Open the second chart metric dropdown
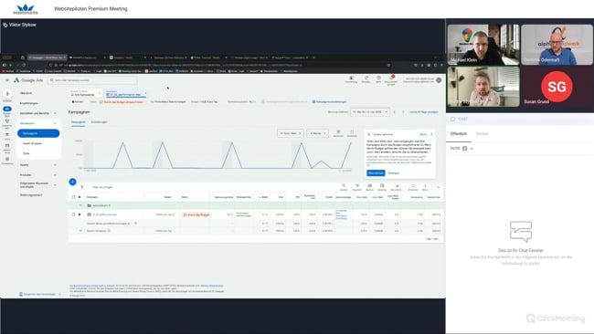 (x=317, y=133)
